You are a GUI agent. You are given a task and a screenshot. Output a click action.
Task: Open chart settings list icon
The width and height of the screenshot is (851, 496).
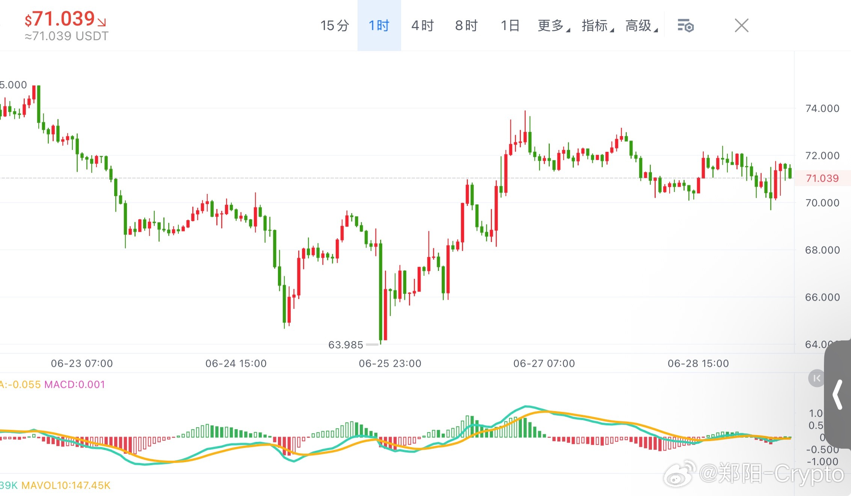point(685,26)
